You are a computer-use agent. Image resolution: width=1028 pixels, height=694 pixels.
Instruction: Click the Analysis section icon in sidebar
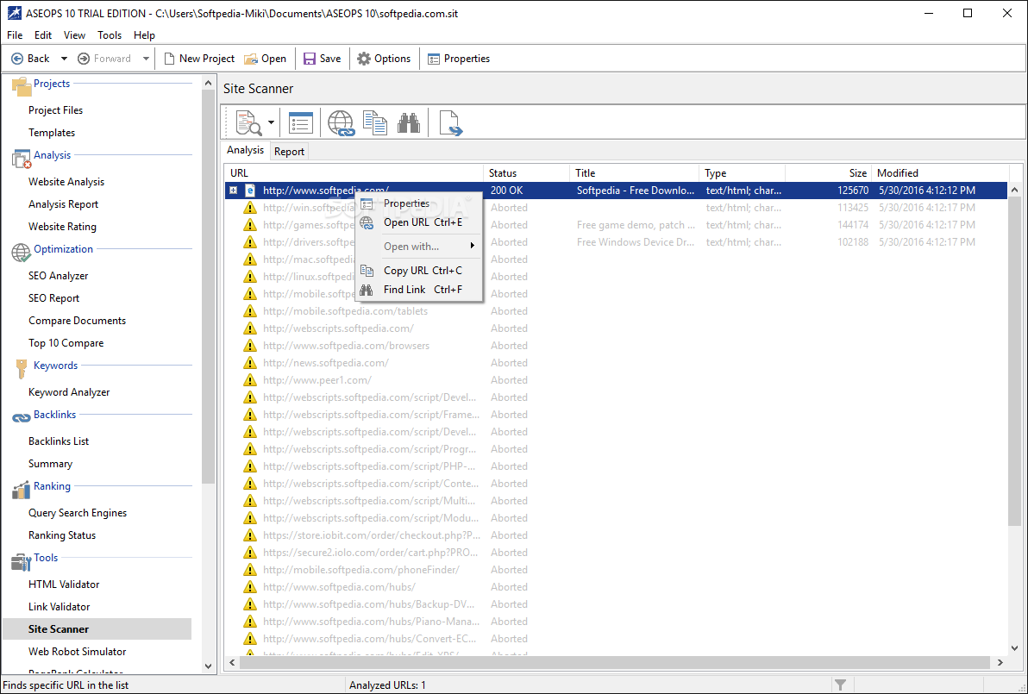(x=22, y=158)
